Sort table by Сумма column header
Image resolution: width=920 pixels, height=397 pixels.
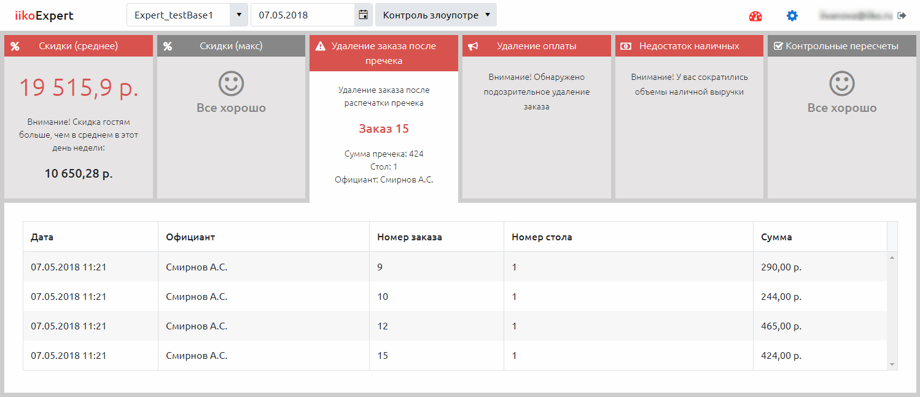[x=776, y=237]
